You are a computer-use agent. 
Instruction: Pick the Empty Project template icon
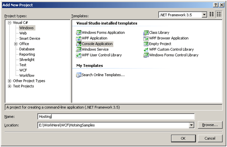pyautogui.click(x=146, y=44)
